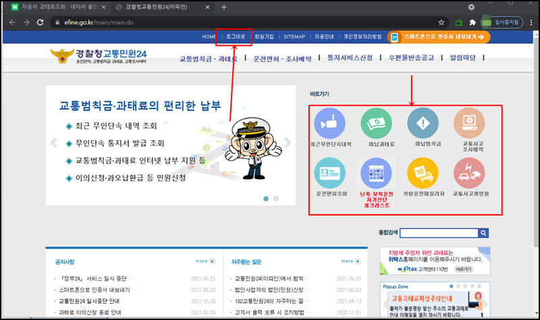Show previous banner slide with left arrow
The width and height of the screenshot is (540, 320).
(54, 142)
